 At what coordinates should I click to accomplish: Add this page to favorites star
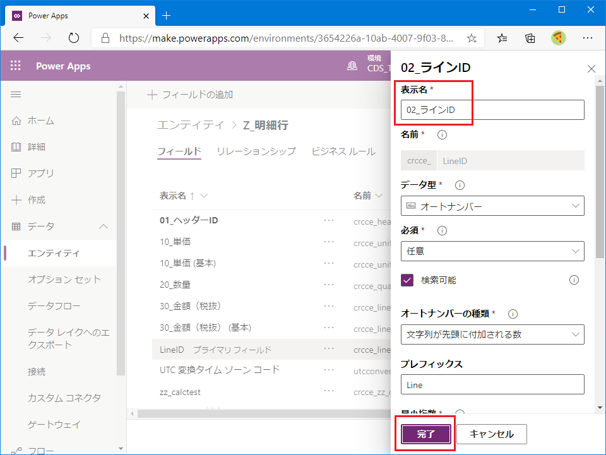click(x=472, y=38)
